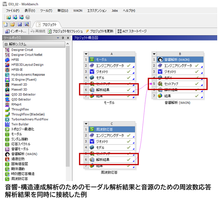The height and width of the screenshot is (199, 219).
Task: Select the RMxprt icon
Action: [7, 104]
